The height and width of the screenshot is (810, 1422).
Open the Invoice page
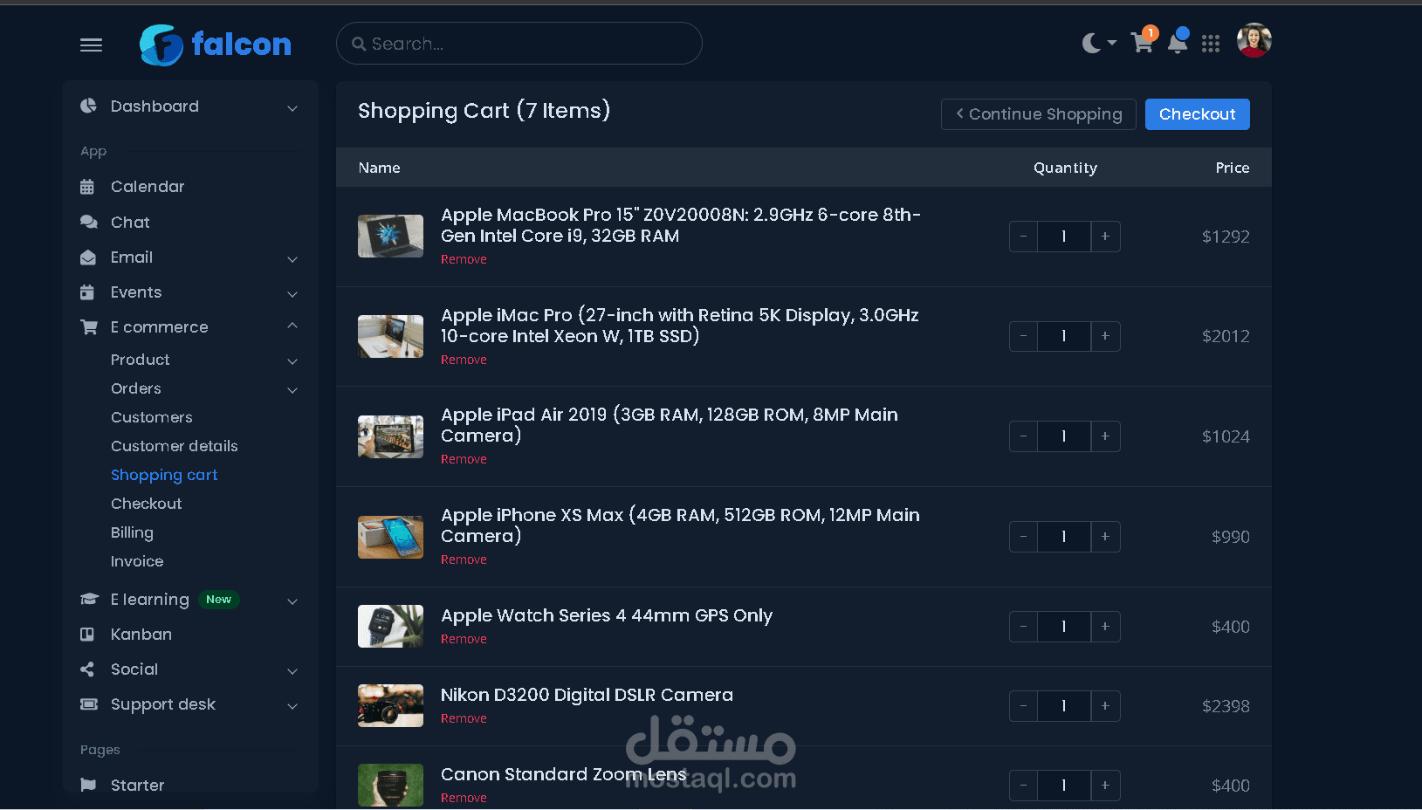pyautogui.click(x=137, y=561)
